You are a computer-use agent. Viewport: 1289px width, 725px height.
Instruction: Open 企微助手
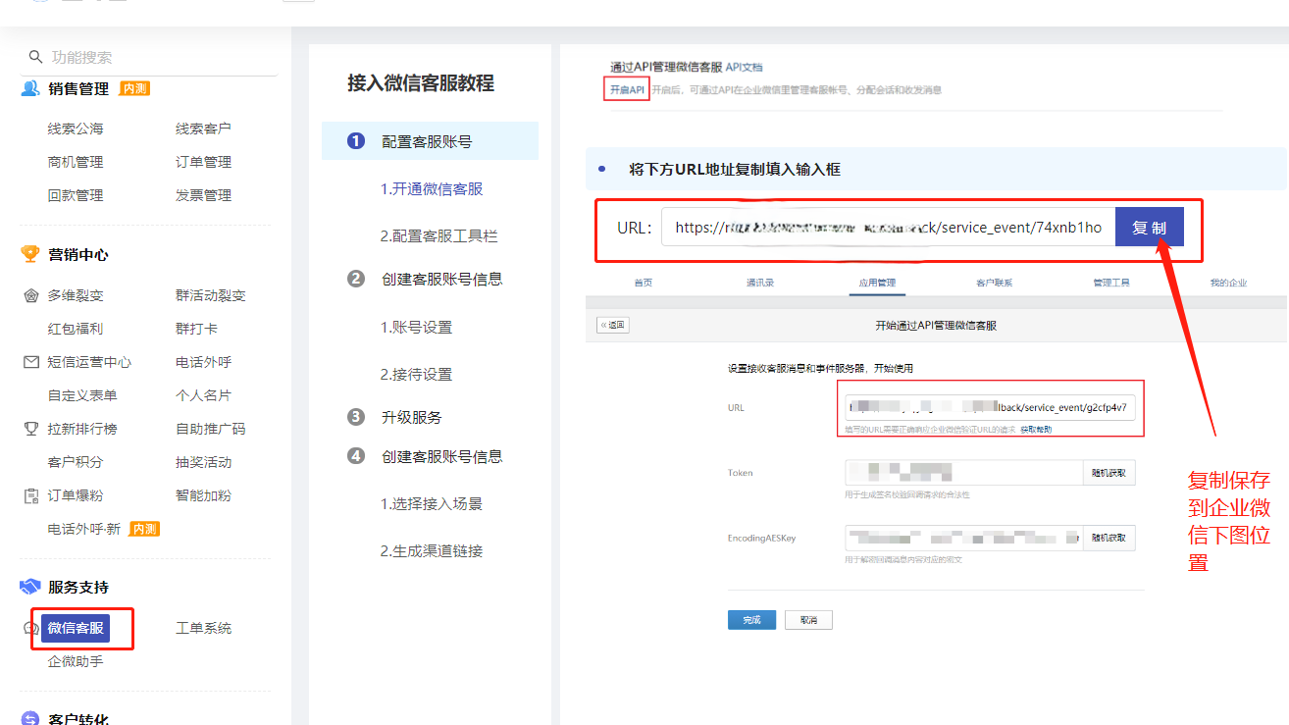pos(76,661)
